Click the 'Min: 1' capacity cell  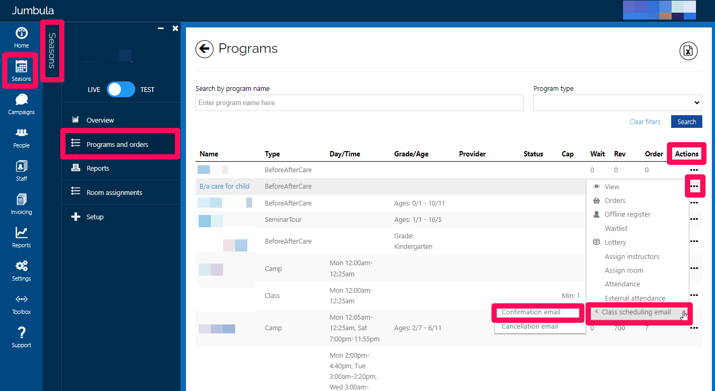tap(571, 295)
